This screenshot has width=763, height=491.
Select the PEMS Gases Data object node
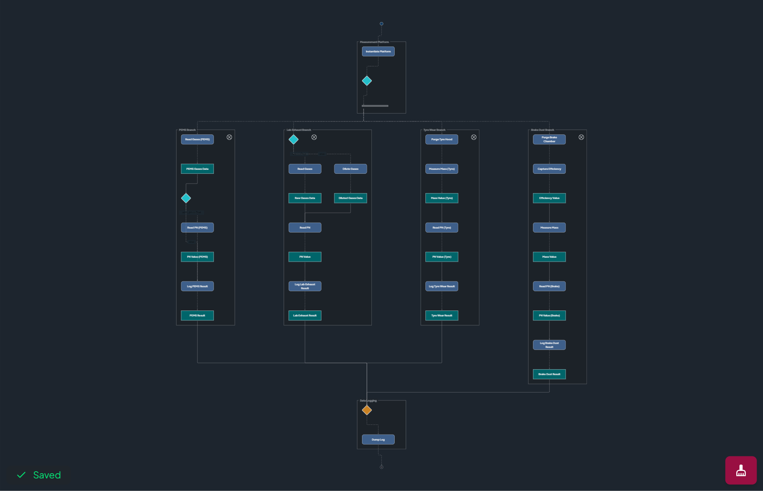point(197,169)
